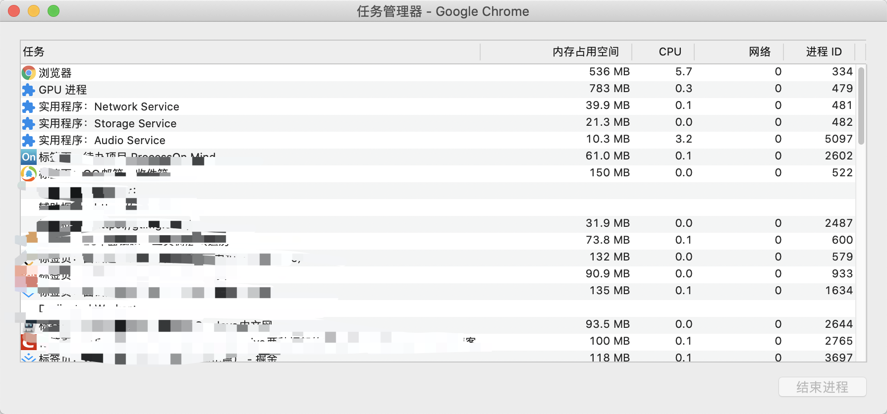Click the GPU process puzzle icon
The width and height of the screenshot is (887, 414).
click(x=29, y=90)
